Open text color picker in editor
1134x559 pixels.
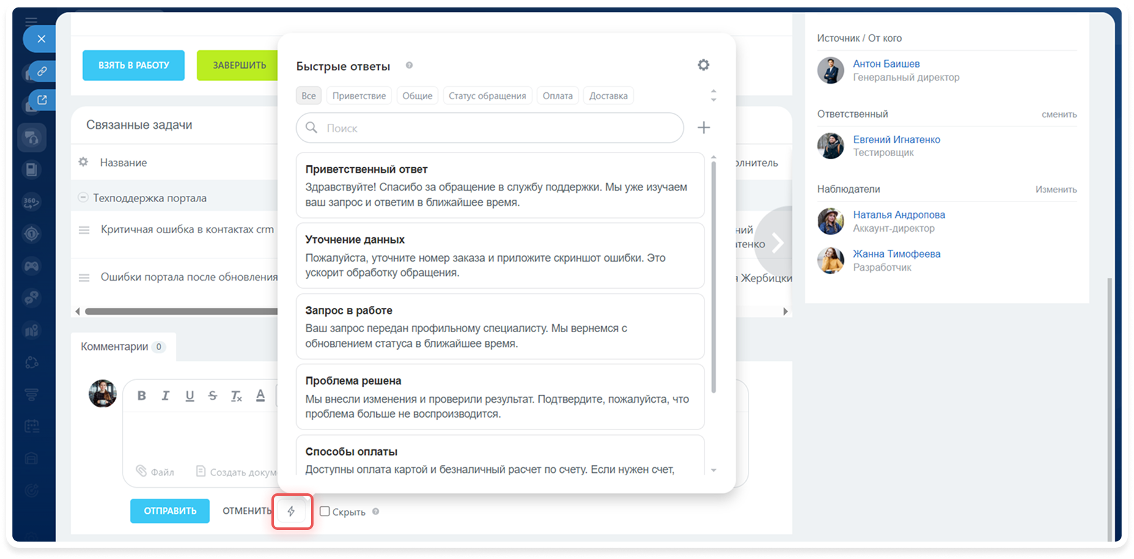click(x=260, y=395)
